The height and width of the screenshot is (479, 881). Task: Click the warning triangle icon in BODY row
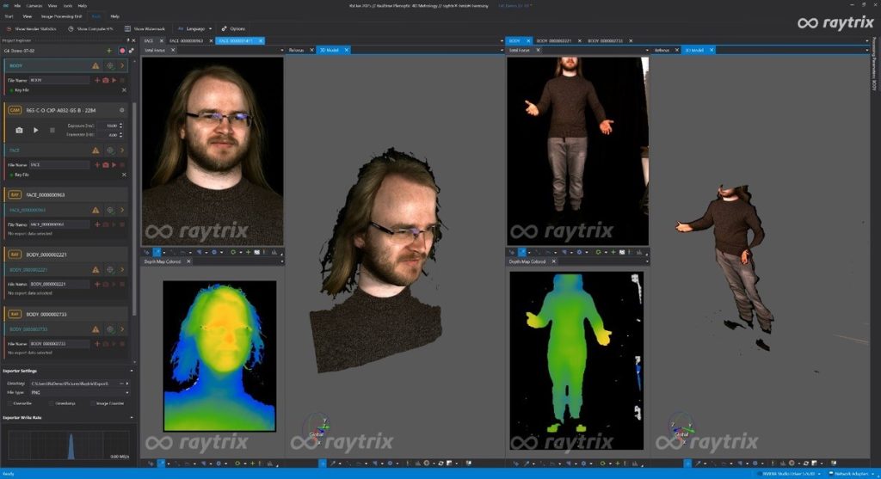(95, 65)
